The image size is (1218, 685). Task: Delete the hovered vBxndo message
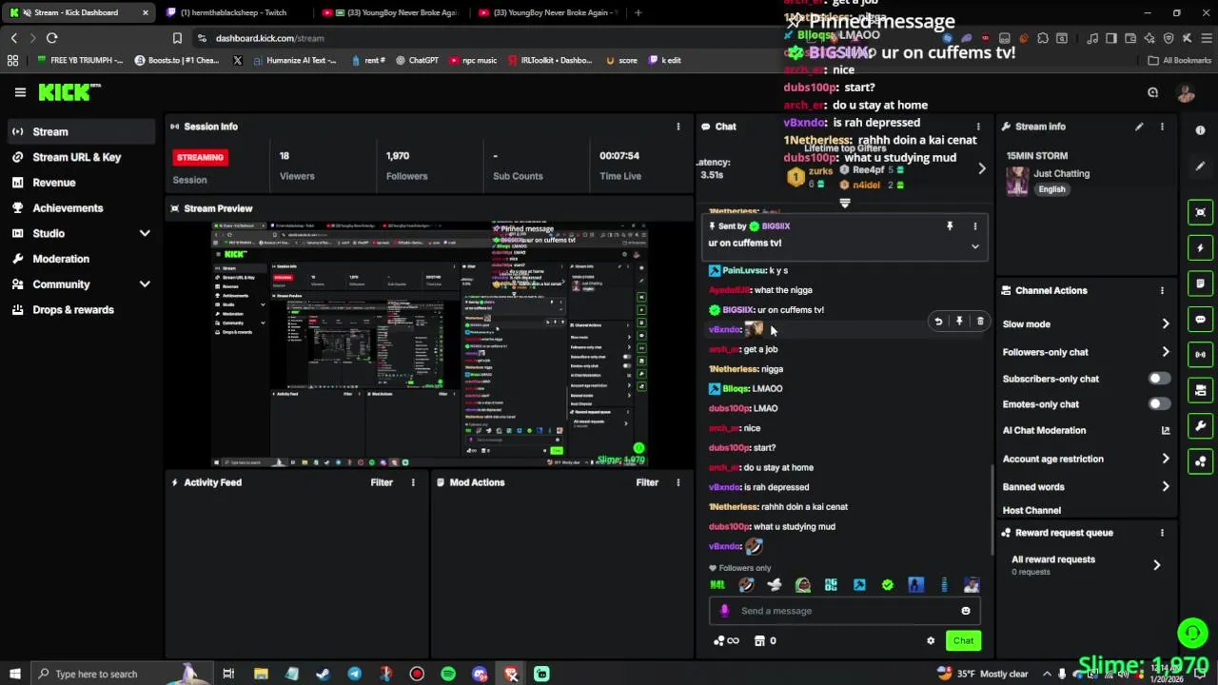coord(980,322)
